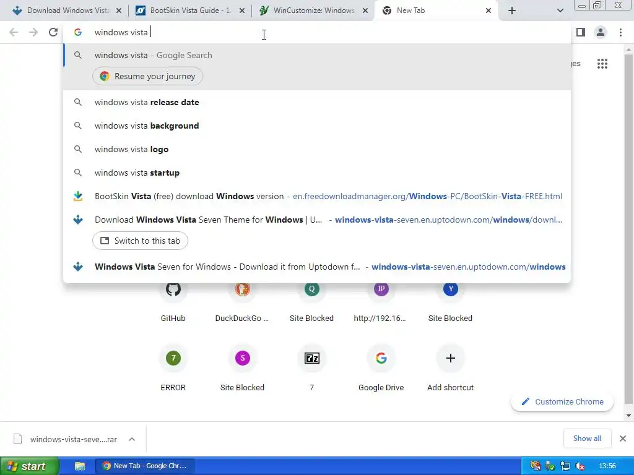The image size is (634, 475).
Task: Select windows vista startup suggestion
Action: coord(317,173)
